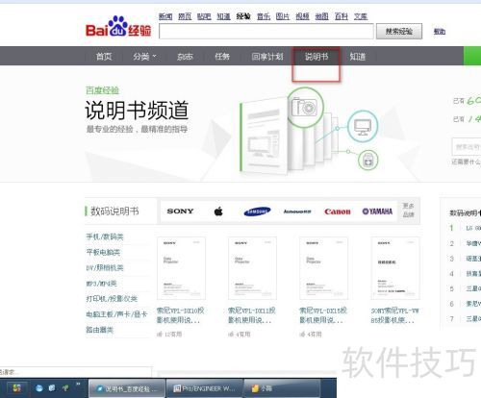Select the 手机/数码类 category

[x=105, y=236]
